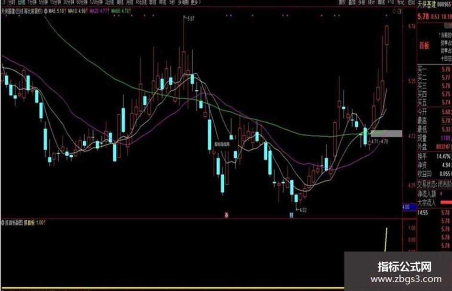The height and width of the screenshot is (291, 452).
Task: Click the 换手 14.47% turnover row
Action: pyautogui.click(x=434, y=156)
